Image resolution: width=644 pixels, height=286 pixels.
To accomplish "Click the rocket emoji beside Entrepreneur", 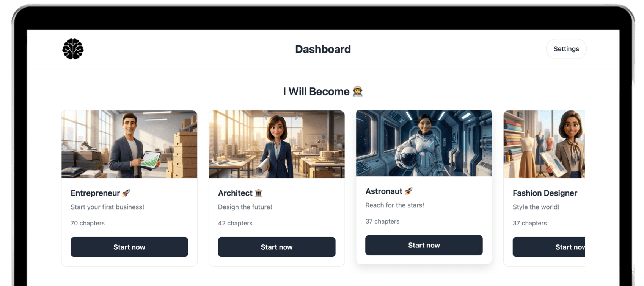I will [126, 193].
